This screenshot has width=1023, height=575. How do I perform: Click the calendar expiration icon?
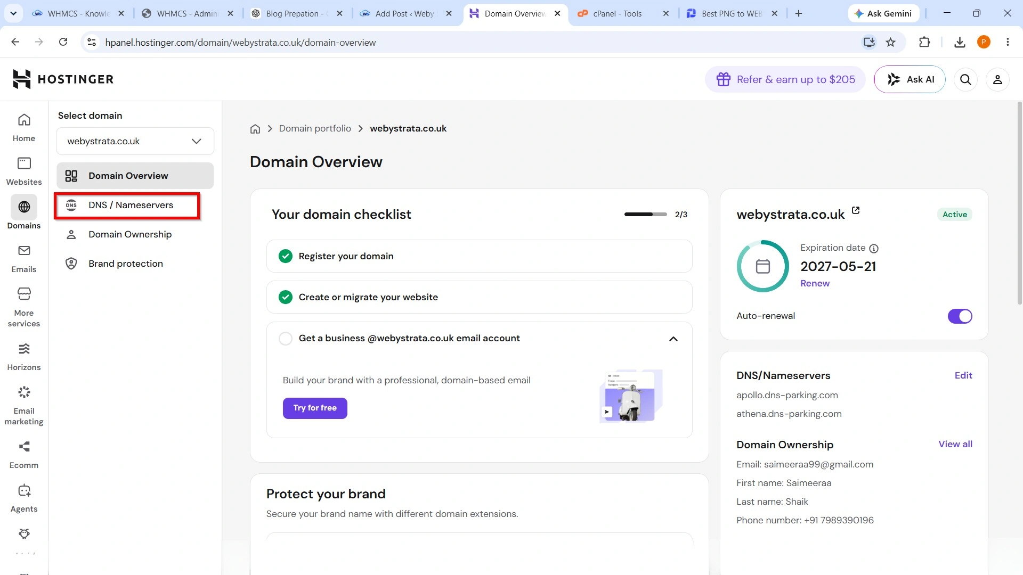click(763, 266)
